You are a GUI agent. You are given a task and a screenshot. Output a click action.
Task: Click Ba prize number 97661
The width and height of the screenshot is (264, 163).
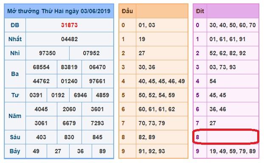click(97, 81)
